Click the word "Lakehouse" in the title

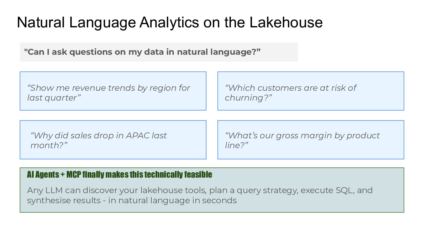pos(286,23)
